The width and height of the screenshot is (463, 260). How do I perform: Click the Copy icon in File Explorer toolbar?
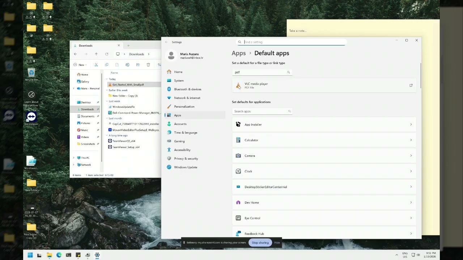[107, 65]
